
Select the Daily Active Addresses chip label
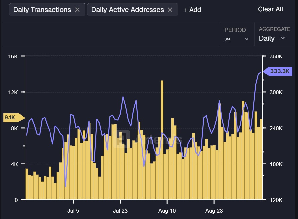[128, 10]
